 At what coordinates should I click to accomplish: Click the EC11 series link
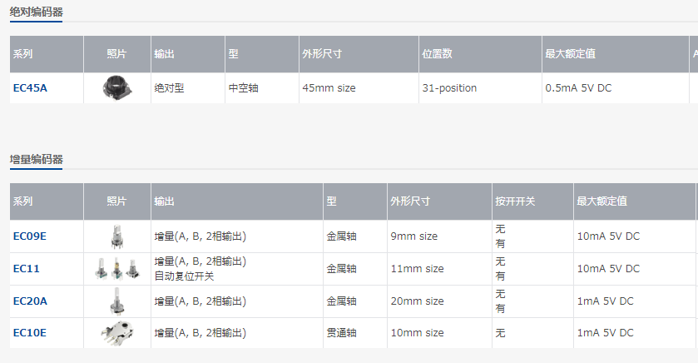click(x=27, y=269)
